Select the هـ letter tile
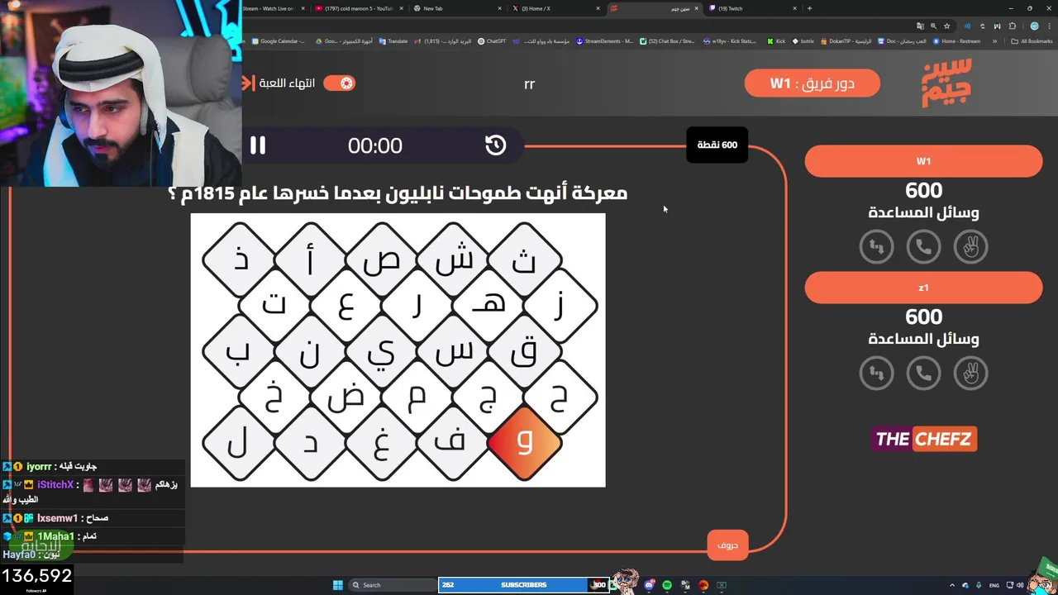1058x595 pixels. tap(489, 306)
